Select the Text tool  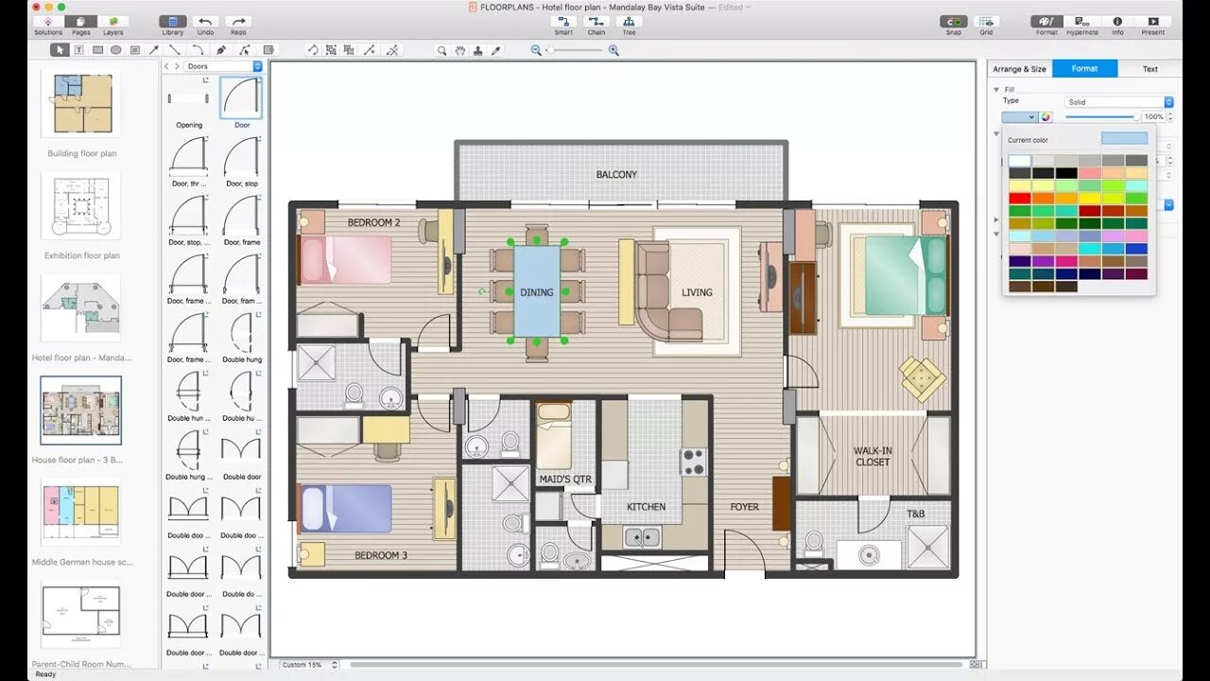point(78,50)
